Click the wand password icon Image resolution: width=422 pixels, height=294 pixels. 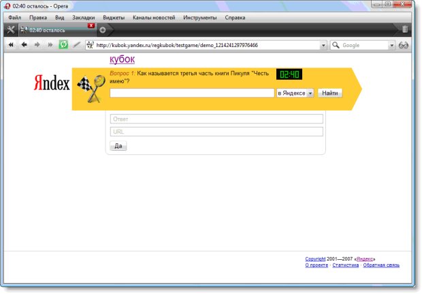click(x=77, y=45)
